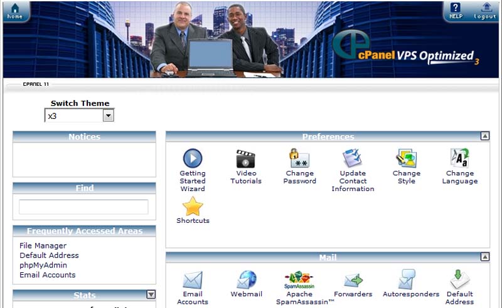The width and height of the screenshot is (502, 308).
Task: Click the Autoresponders text link
Action: coord(411,294)
